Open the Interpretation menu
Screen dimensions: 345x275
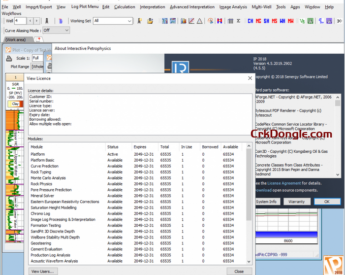(152, 7)
